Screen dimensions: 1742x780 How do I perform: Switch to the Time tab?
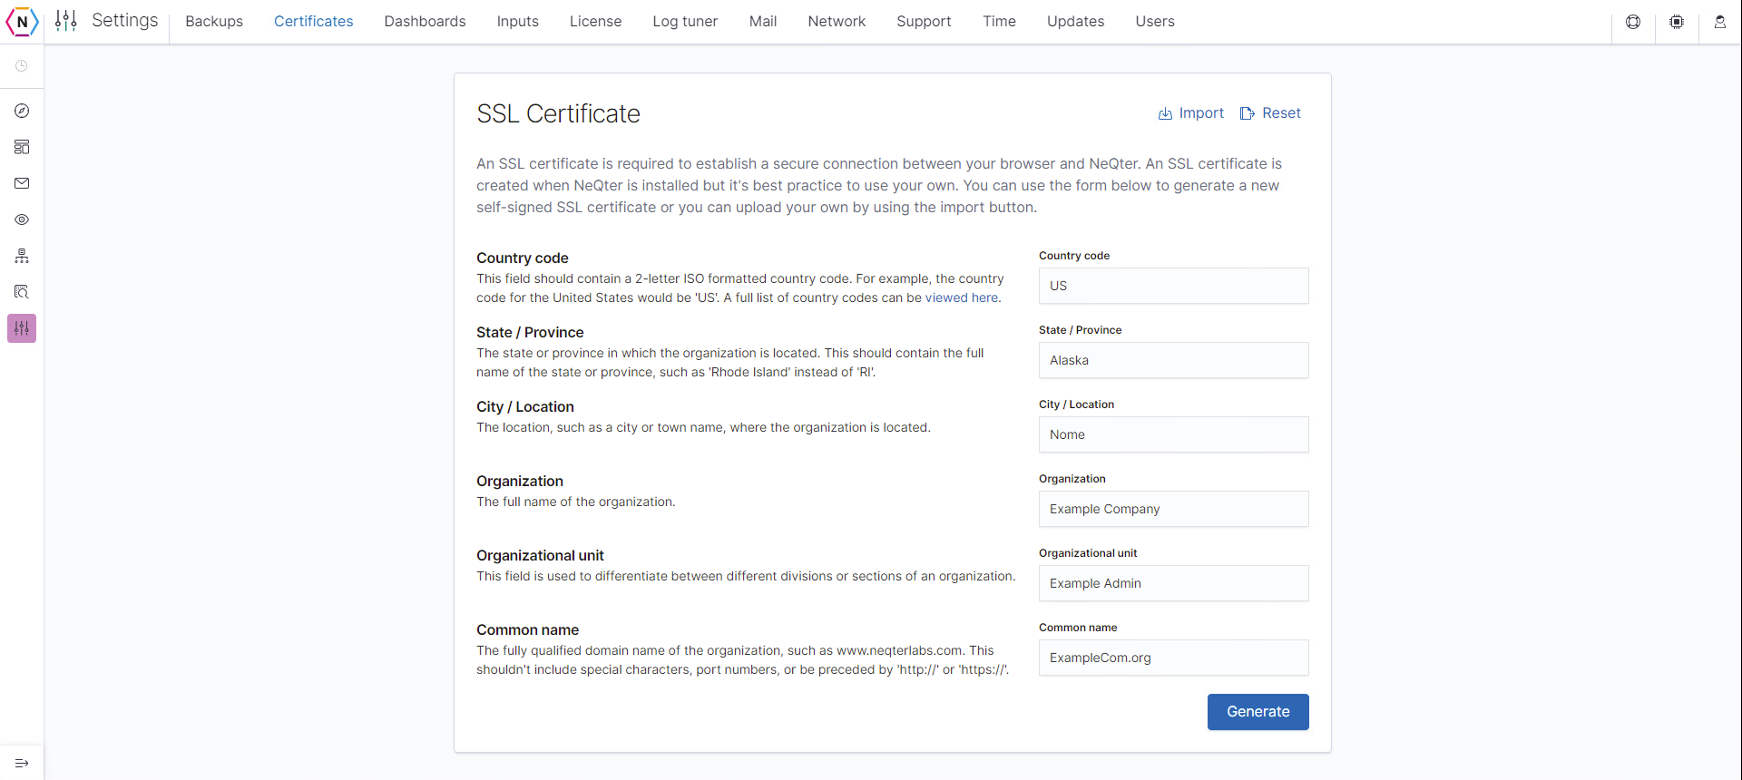999,22
